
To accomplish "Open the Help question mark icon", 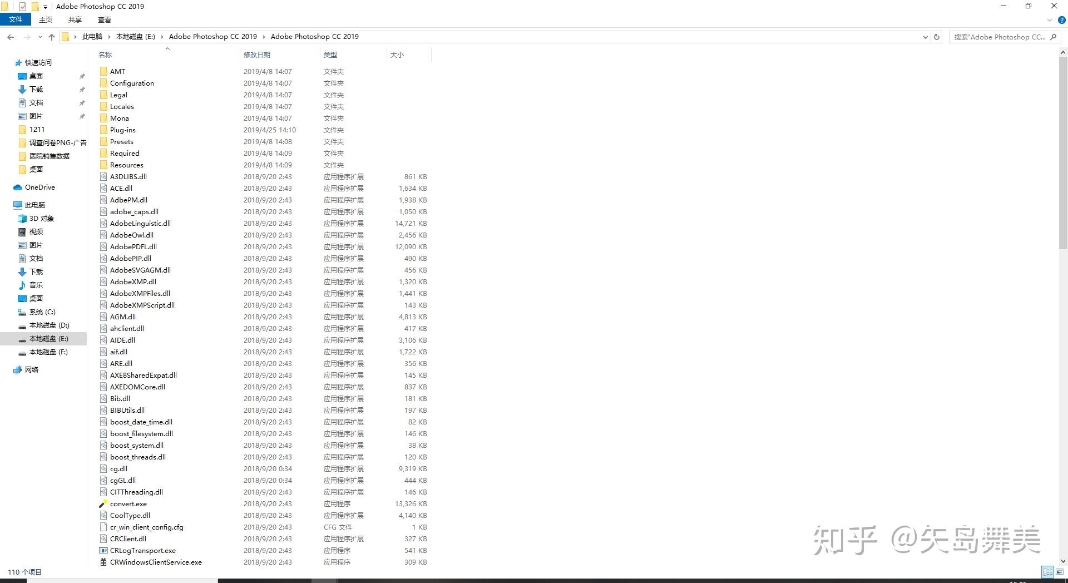I will point(1061,20).
